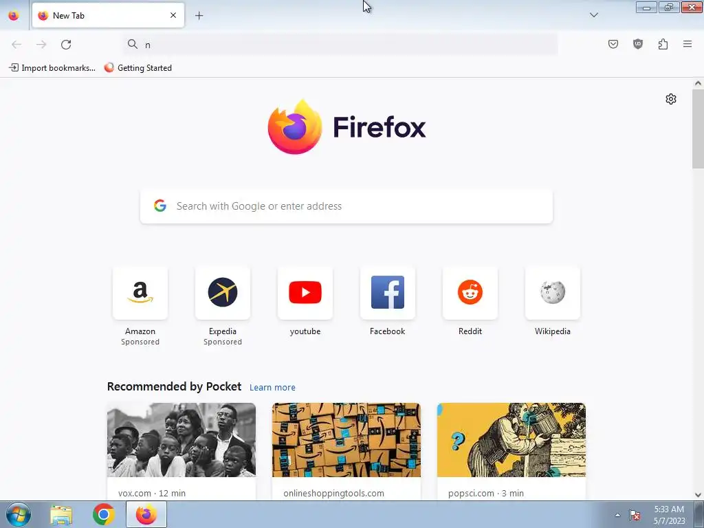Open the Extensions puzzle piece icon

663,44
